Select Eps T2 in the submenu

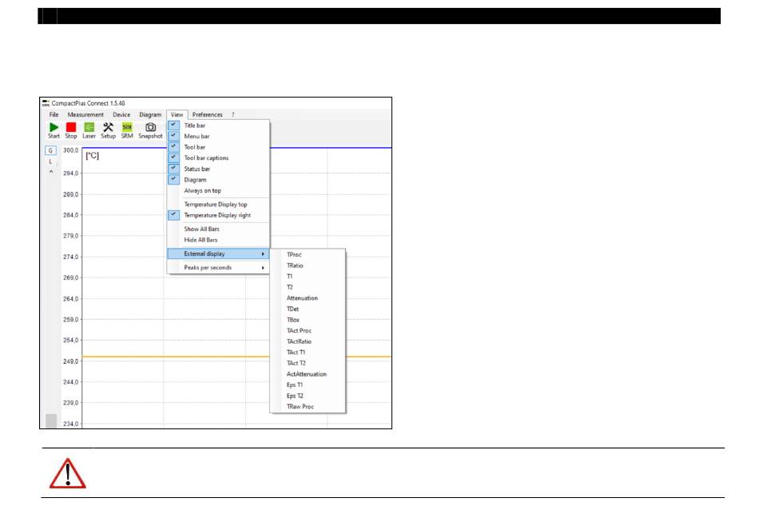tap(308, 396)
